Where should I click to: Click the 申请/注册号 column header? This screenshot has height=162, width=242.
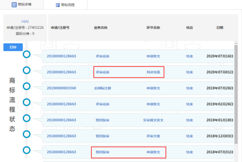[x=60, y=28]
